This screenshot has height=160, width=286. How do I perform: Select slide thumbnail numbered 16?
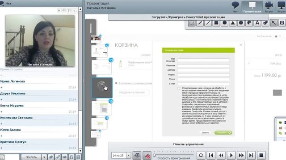pyautogui.click(x=99, y=124)
